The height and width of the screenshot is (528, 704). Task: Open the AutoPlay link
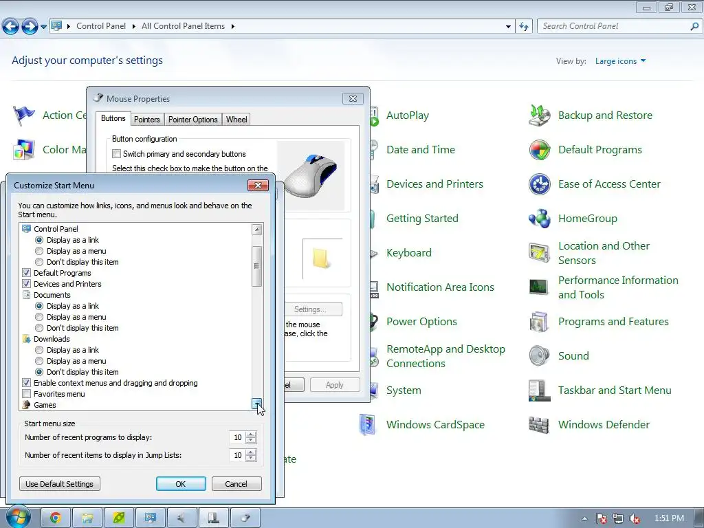pyautogui.click(x=408, y=115)
